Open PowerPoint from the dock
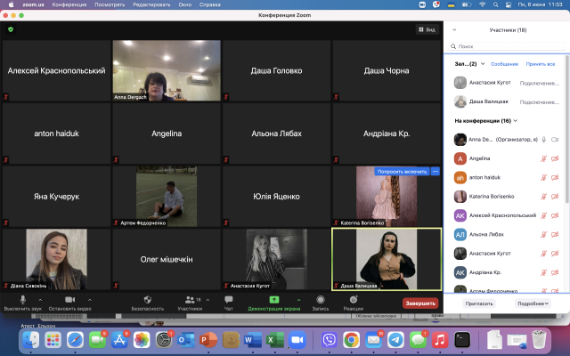 [x=208, y=340]
